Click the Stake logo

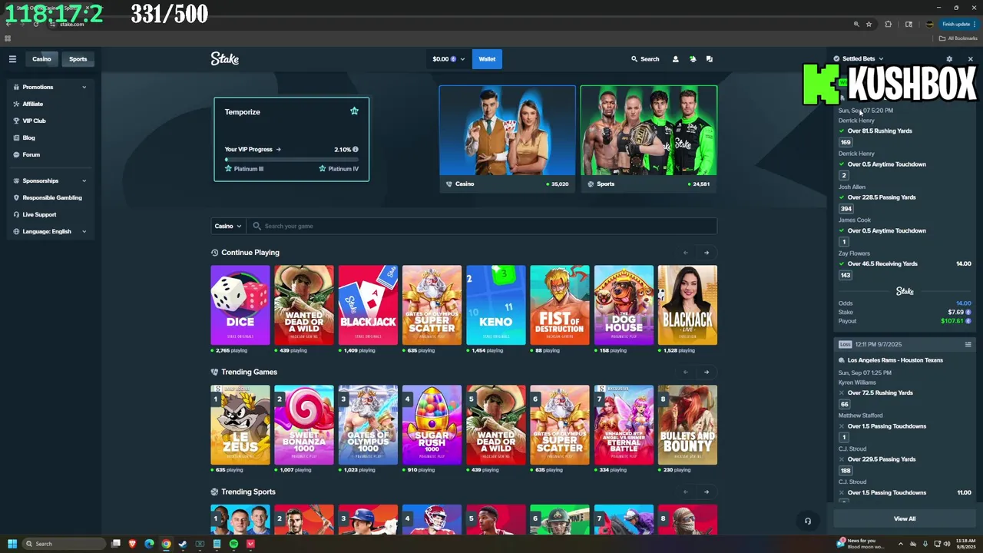click(x=225, y=59)
